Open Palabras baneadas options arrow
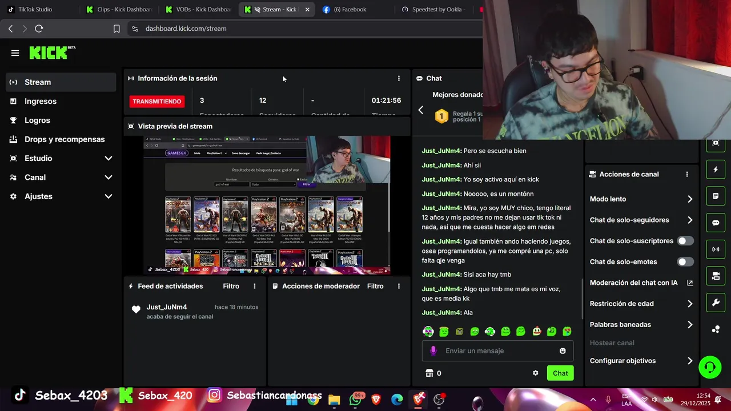 pyautogui.click(x=690, y=325)
